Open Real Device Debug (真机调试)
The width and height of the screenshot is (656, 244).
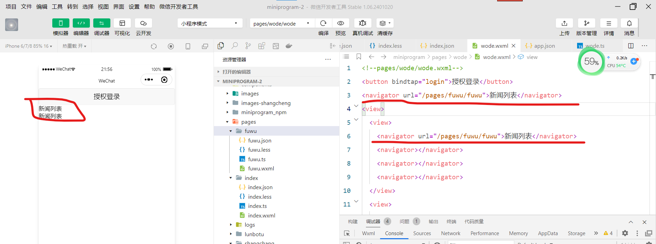(x=363, y=23)
